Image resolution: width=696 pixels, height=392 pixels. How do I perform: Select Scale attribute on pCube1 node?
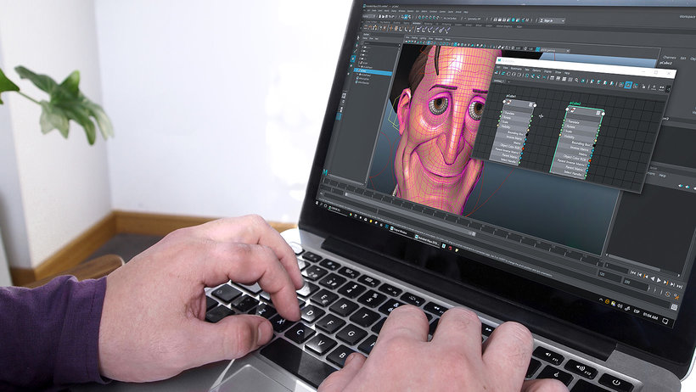505,122
